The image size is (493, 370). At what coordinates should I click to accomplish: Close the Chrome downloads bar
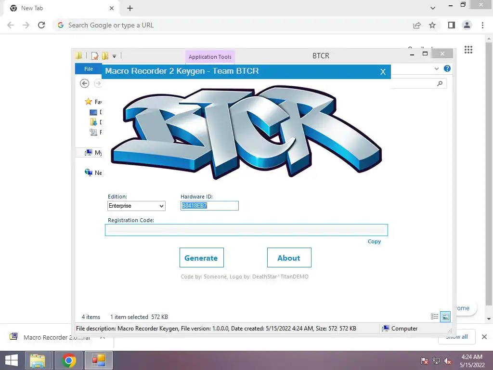[x=484, y=337]
